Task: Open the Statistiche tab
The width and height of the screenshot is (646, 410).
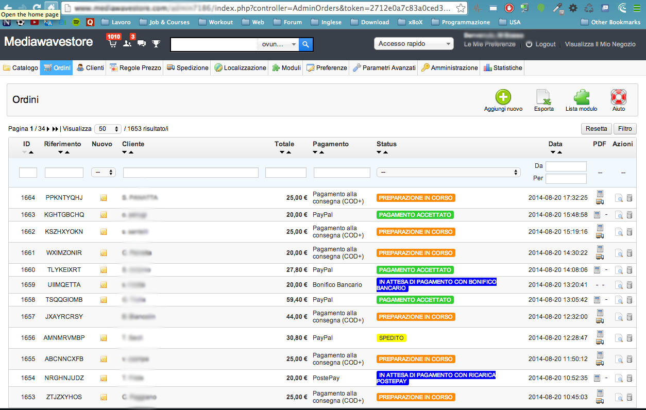Action: 503,68
